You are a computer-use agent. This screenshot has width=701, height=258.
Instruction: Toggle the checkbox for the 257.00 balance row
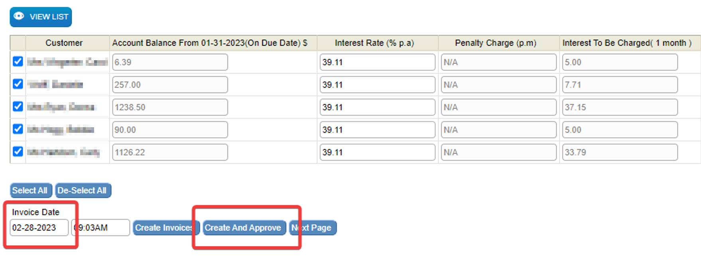pyautogui.click(x=18, y=84)
